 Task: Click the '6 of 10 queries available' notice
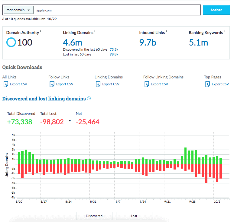29,19
